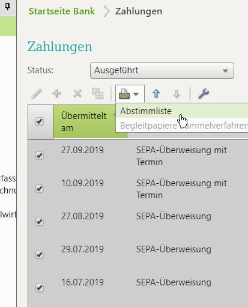Open settings with the wrench icon
Viewport: 248px width, 307px height.
tap(204, 94)
